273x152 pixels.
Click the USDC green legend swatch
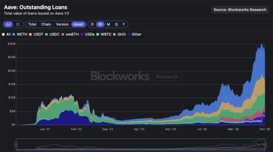46,34
